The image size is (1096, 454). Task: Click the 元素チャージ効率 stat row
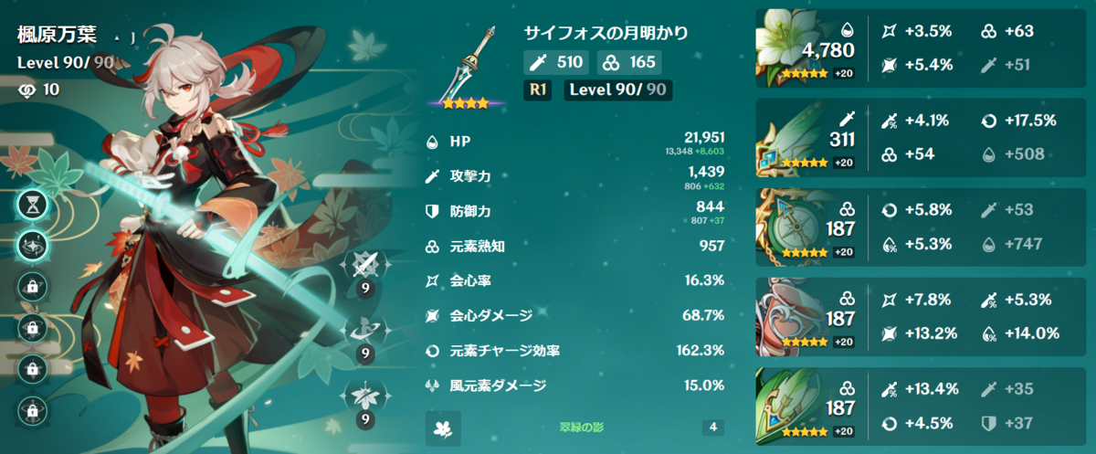[x=575, y=350]
